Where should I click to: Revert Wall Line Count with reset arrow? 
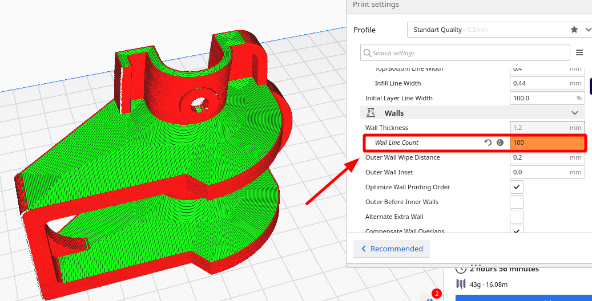(488, 143)
